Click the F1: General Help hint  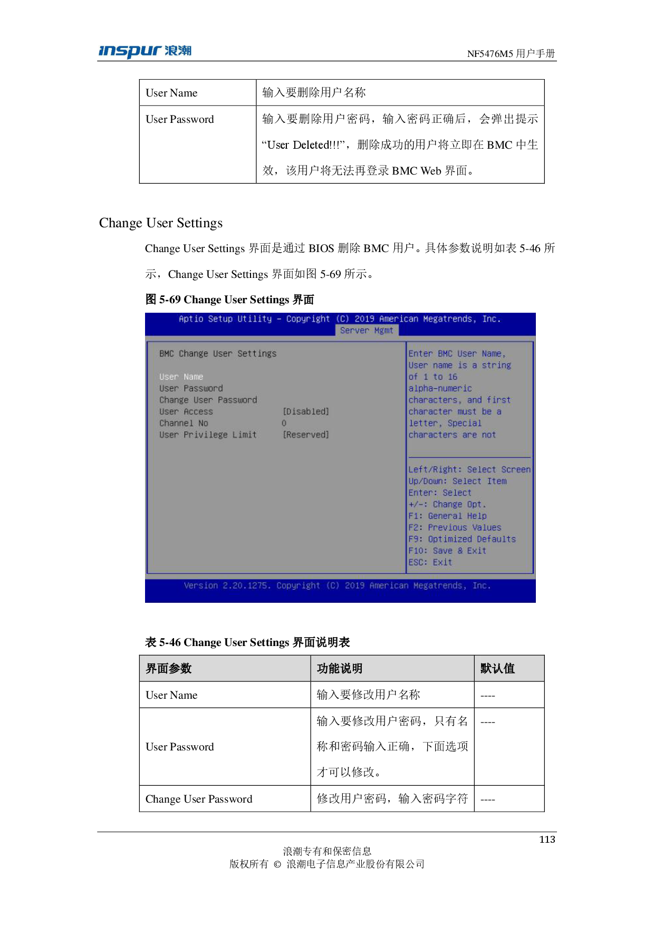[x=447, y=516]
